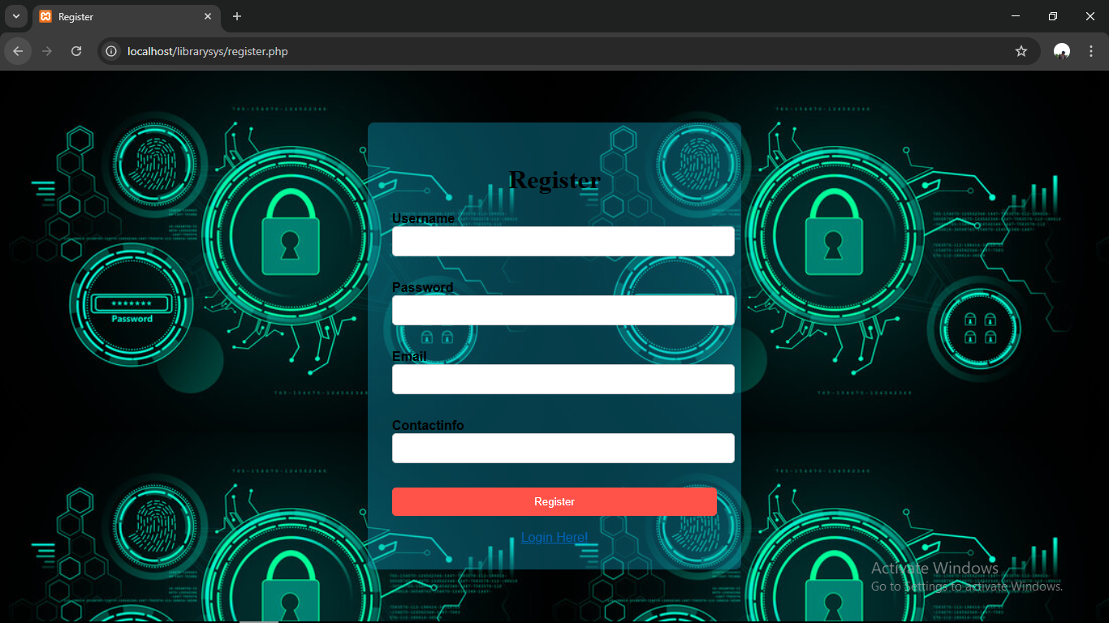This screenshot has width=1109, height=623.
Task: Open the Chrome profile avatar
Action: point(1061,51)
